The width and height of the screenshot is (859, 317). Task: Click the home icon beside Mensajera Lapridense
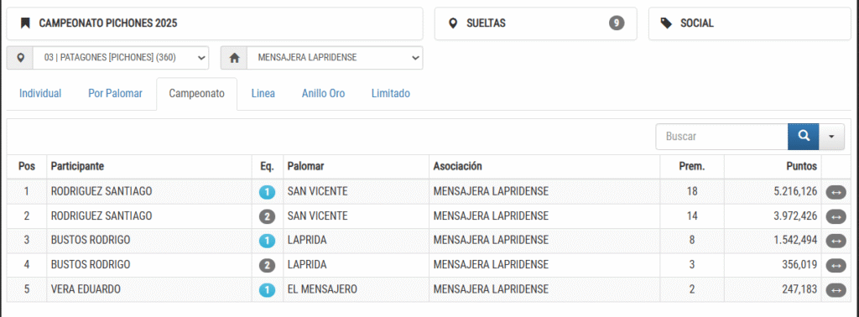click(235, 58)
